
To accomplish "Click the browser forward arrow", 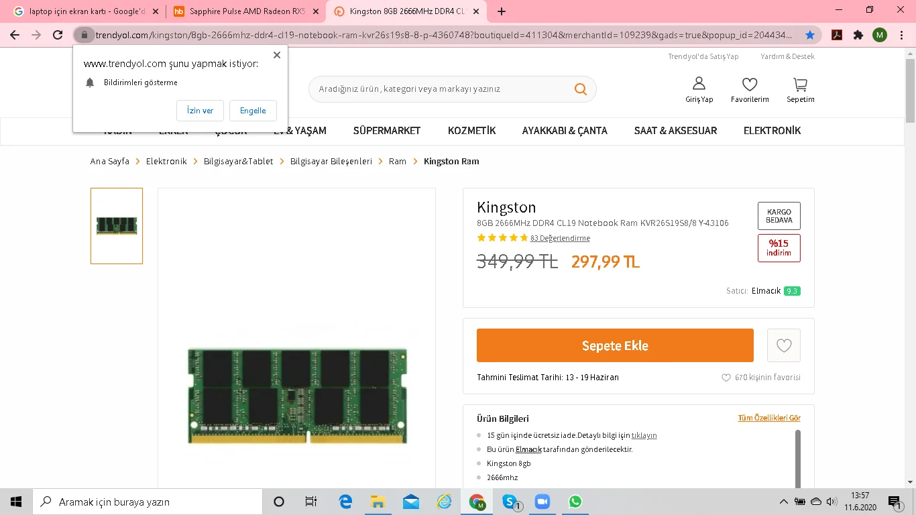I will (x=36, y=35).
